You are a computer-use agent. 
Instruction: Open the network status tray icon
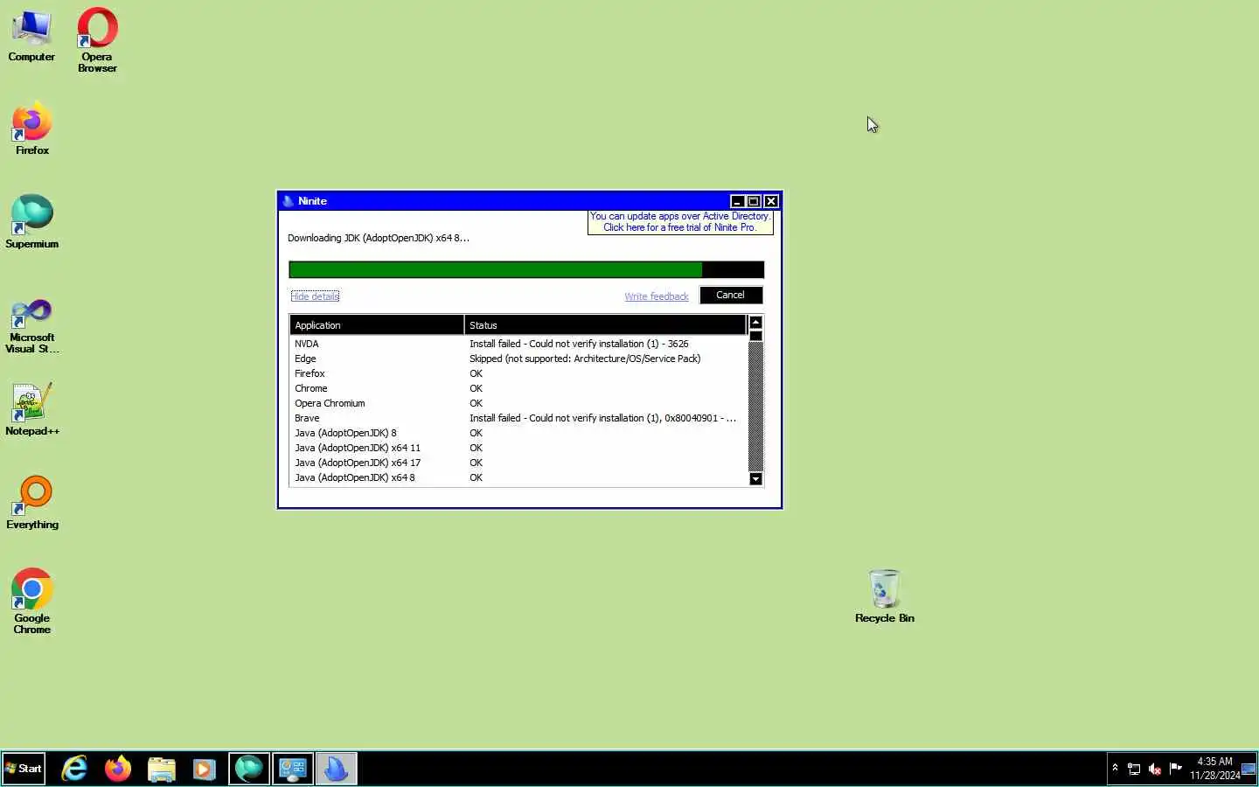(1134, 769)
